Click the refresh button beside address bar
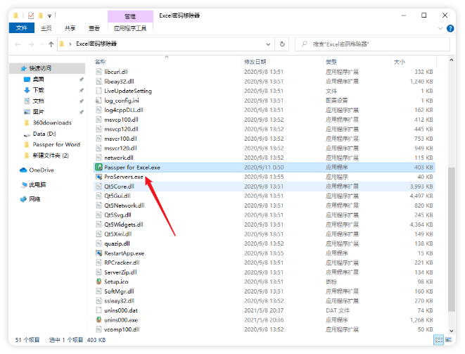This screenshot has width=465, height=354. point(283,44)
